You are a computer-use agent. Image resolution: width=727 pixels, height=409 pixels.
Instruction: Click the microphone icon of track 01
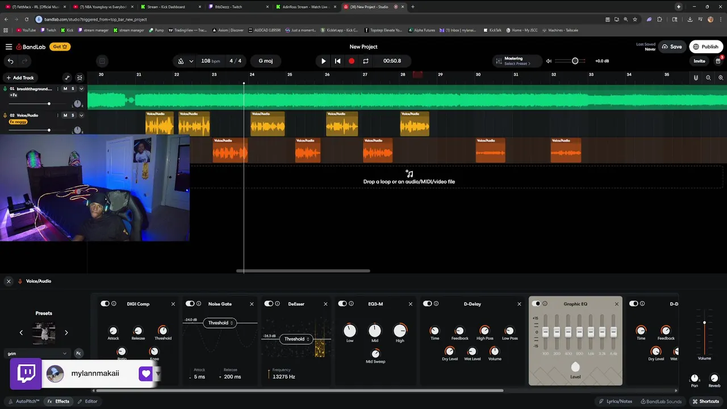tap(5, 89)
